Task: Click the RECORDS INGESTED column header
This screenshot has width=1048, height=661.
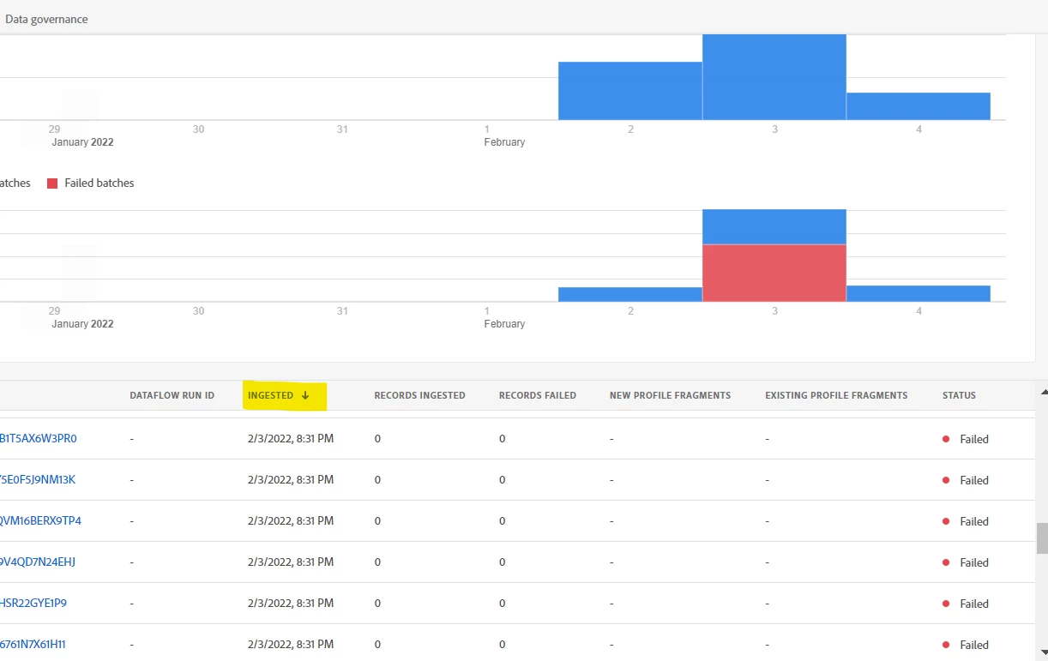Action: pos(419,395)
